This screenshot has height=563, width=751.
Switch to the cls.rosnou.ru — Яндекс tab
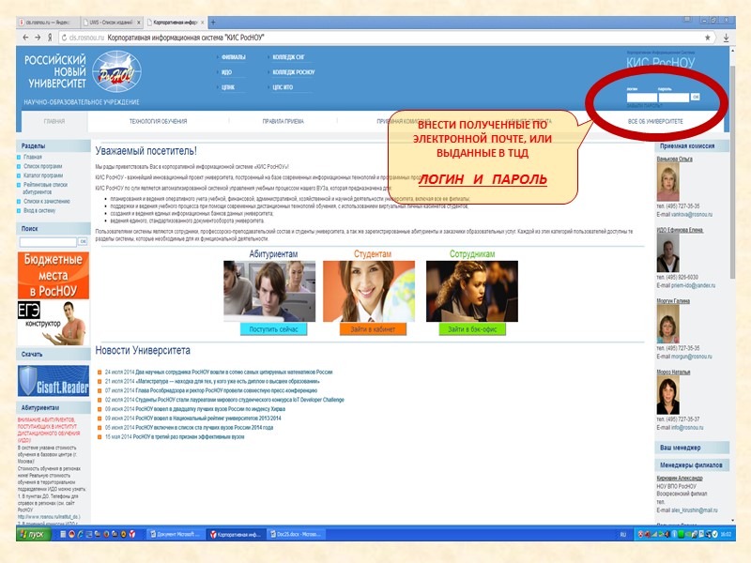46,23
